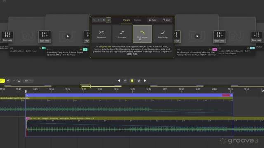Click the Something Deep Inside ft Andre Espeut title

pos(65,54)
